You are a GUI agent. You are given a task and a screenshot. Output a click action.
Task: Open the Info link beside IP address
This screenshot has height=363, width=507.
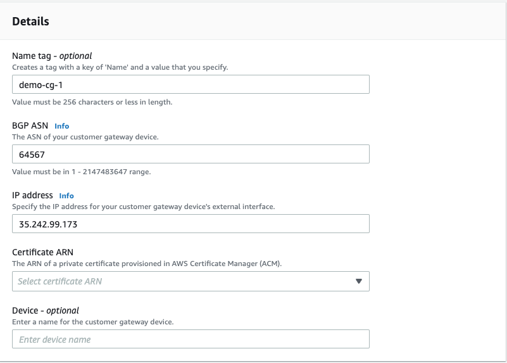[66, 196]
